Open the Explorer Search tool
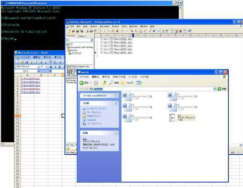This screenshot has width=243, height=188. (x=113, y=83)
